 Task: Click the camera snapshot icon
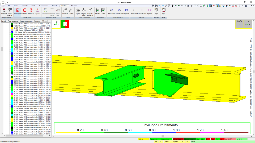click(245, 6)
